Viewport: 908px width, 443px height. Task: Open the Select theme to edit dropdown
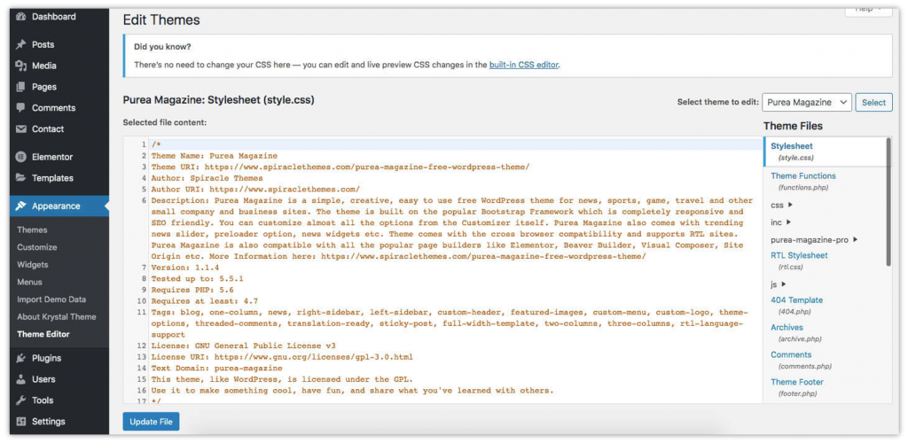click(x=807, y=103)
